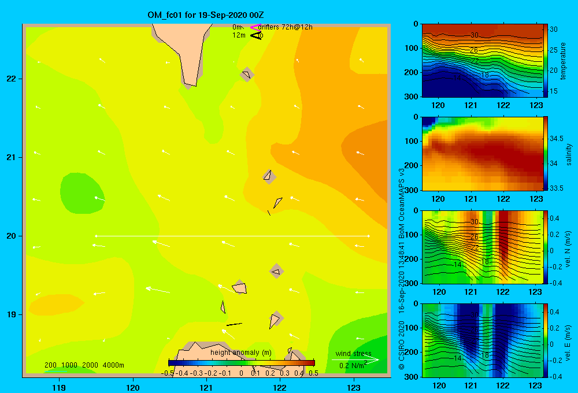
Task: Click the '34.5' tick on salinity scale
Action: [557, 139]
